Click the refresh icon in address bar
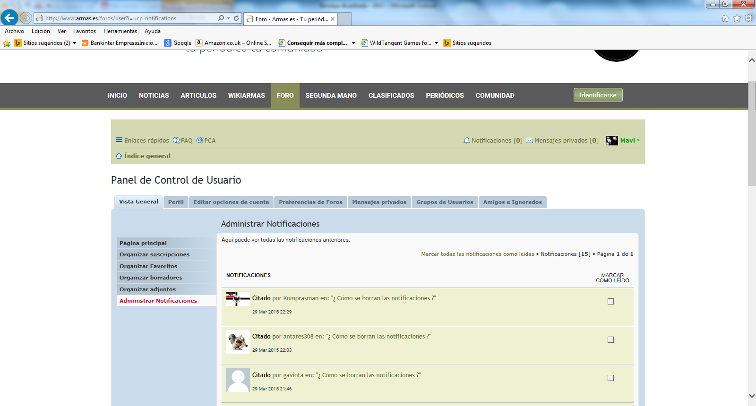Image resolution: width=756 pixels, height=406 pixels. (x=236, y=18)
